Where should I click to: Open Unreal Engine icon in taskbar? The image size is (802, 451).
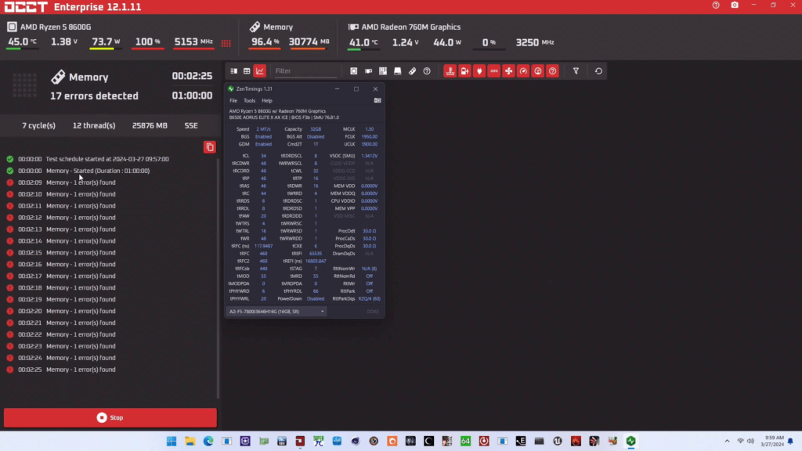click(558, 441)
